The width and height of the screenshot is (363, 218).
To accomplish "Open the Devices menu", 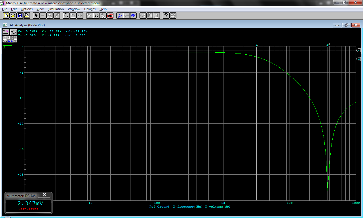I will click(90, 9).
